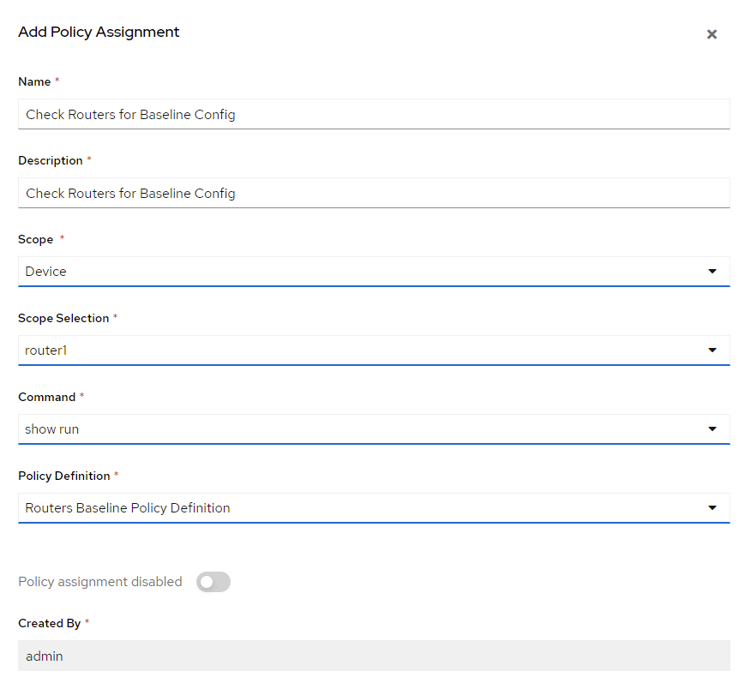This screenshot has height=683, width=745.
Task: Click the Scope Selection label
Action: (x=63, y=318)
